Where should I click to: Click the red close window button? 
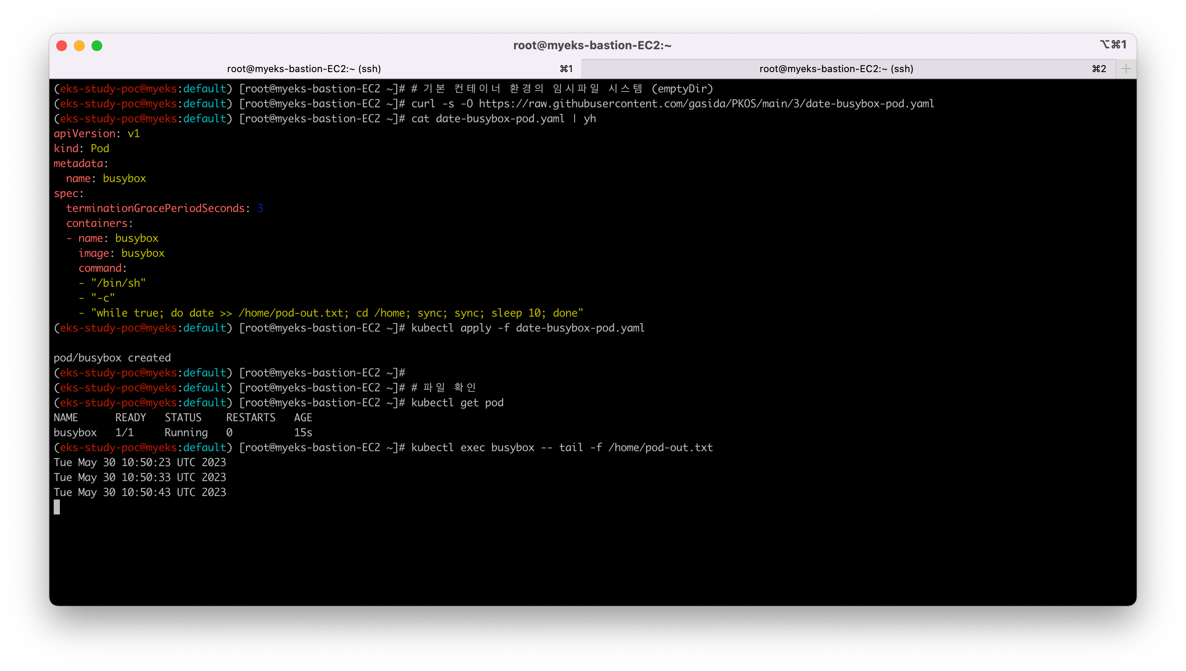point(62,46)
